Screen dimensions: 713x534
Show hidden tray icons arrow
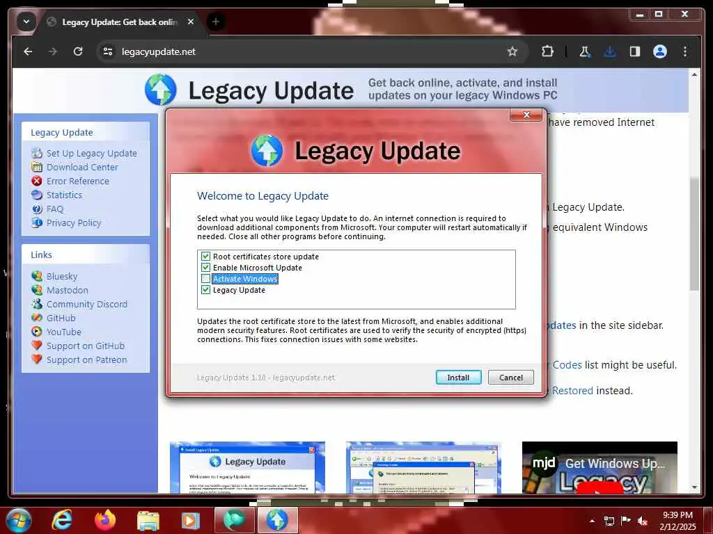592,521
